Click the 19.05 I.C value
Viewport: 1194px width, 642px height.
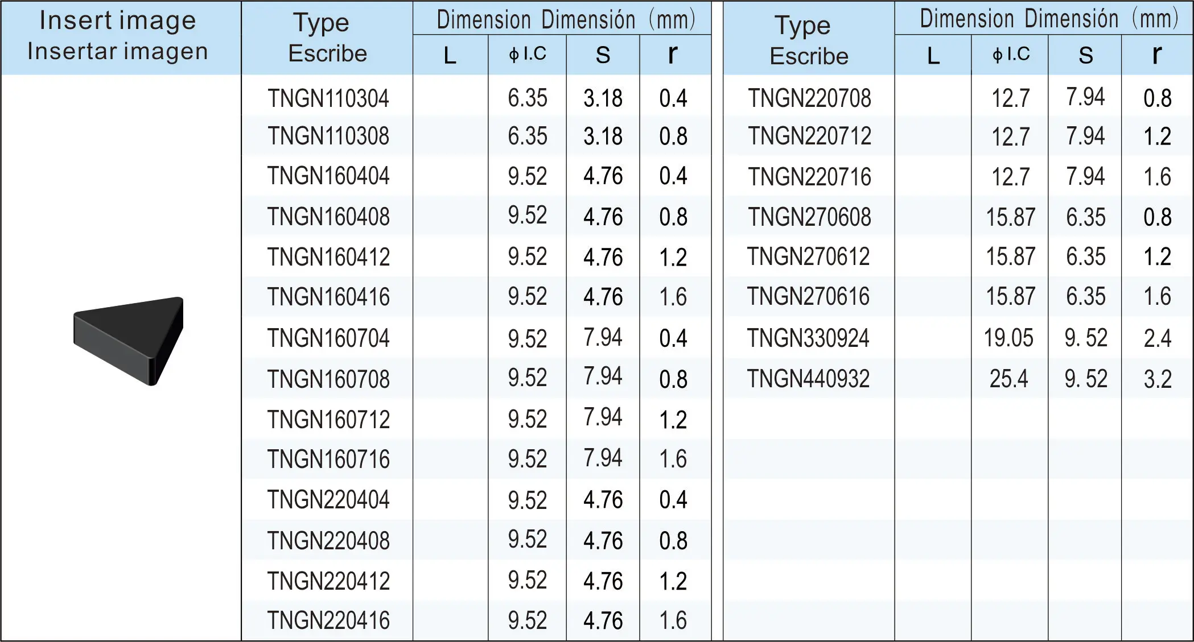(x=1008, y=338)
